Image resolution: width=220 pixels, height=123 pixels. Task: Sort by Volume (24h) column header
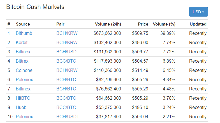(x=108, y=24)
